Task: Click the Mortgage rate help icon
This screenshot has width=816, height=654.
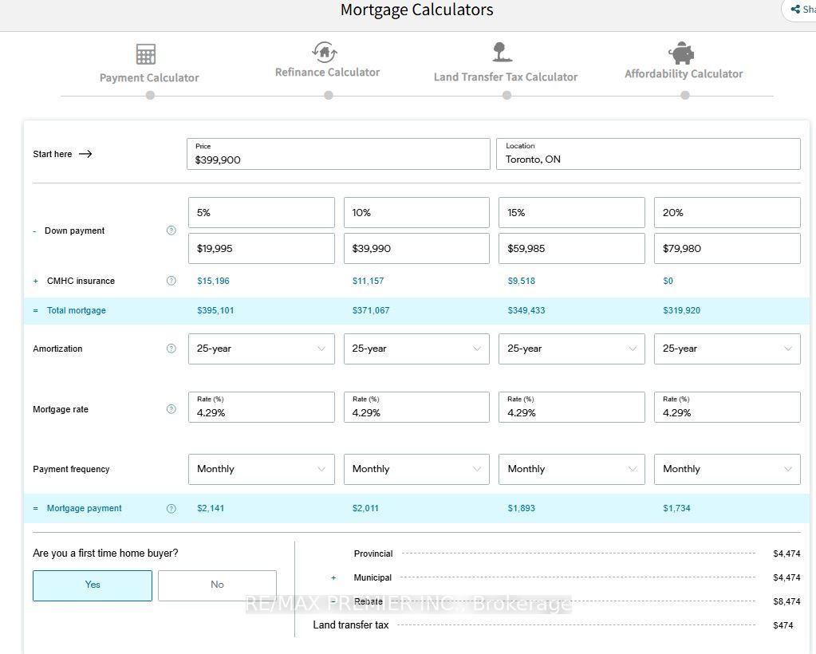Action: (171, 409)
